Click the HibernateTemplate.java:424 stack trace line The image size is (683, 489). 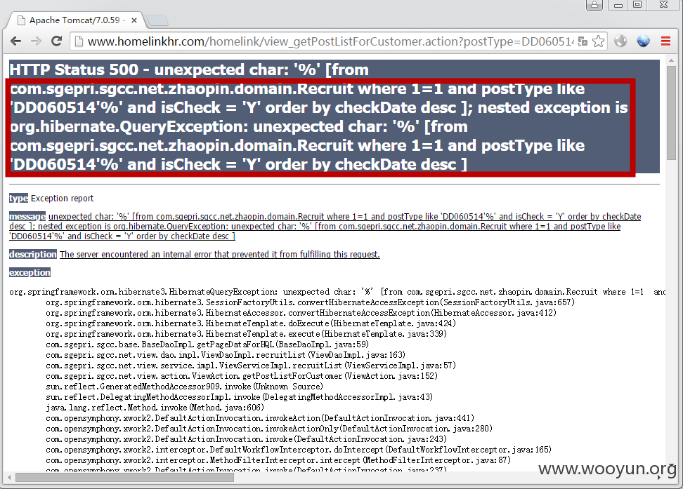[251, 323]
